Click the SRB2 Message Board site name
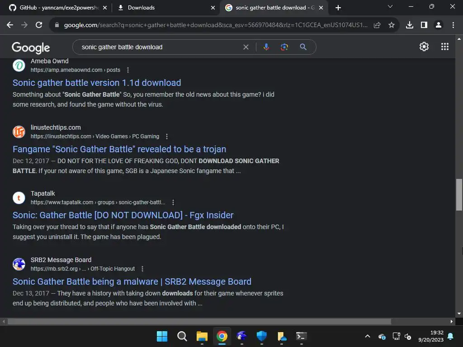This screenshot has width=463, height=347. 61,260
